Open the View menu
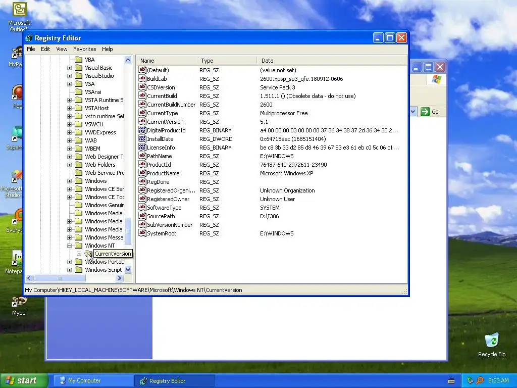 click(62, 49)
